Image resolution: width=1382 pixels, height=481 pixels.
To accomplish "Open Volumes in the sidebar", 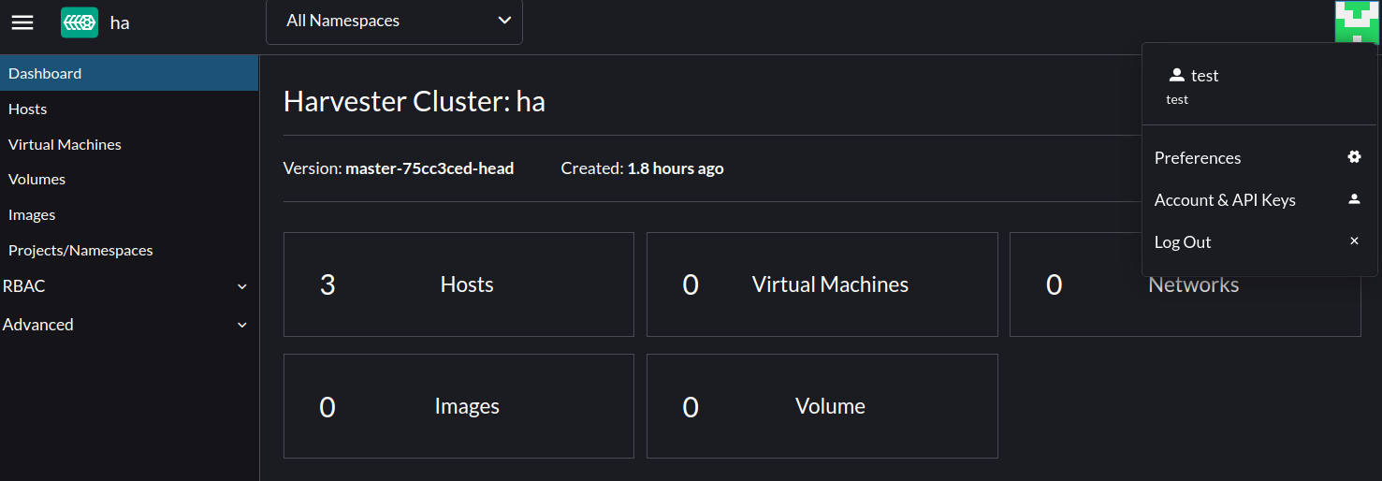I will pos(129,179).
